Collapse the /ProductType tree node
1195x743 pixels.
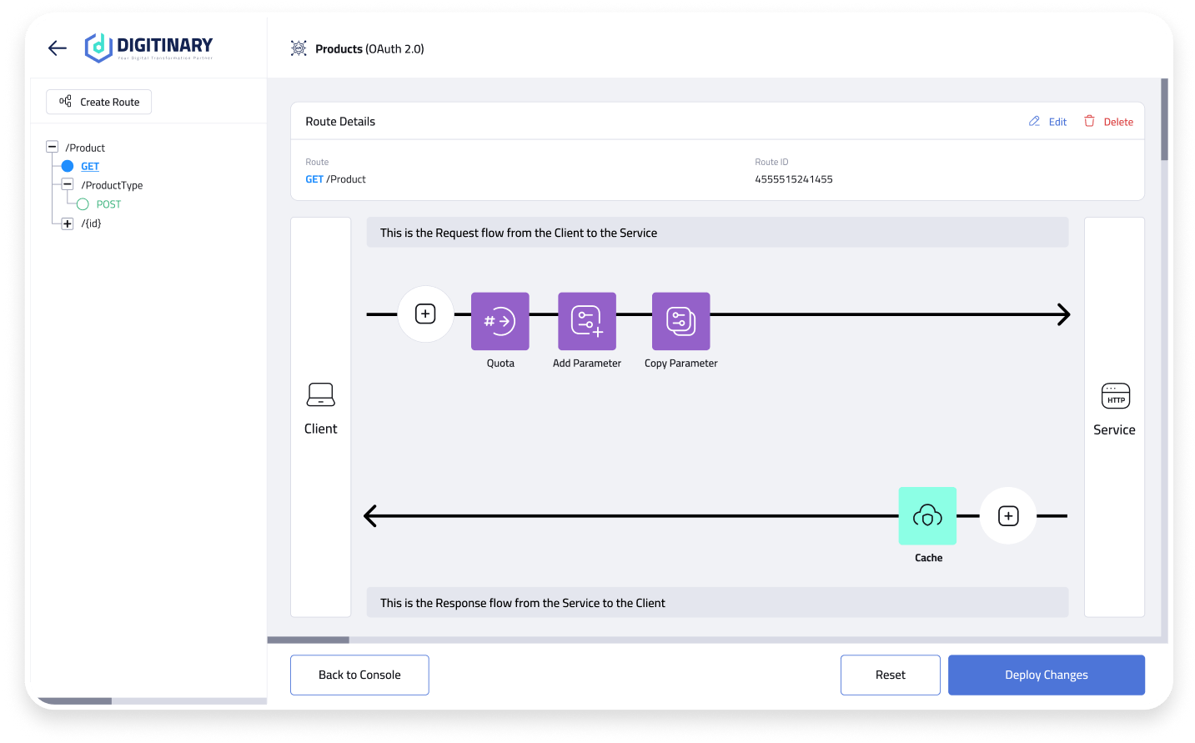pyautogui.click(x=68, y=185)
